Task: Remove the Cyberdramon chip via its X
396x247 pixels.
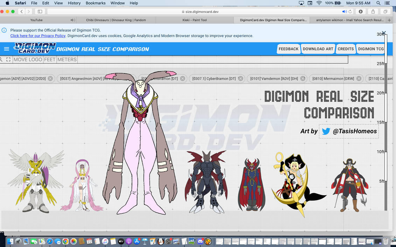Action: pos(241,79)
